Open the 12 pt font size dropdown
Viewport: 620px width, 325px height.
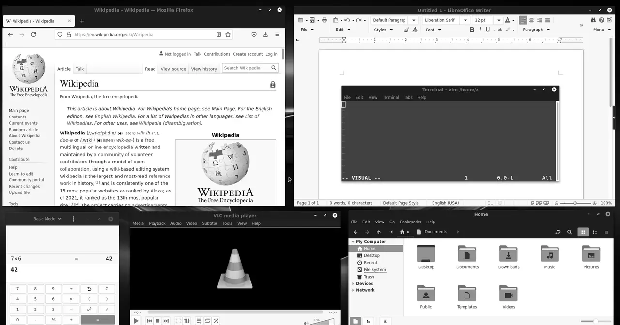[499, 20]
